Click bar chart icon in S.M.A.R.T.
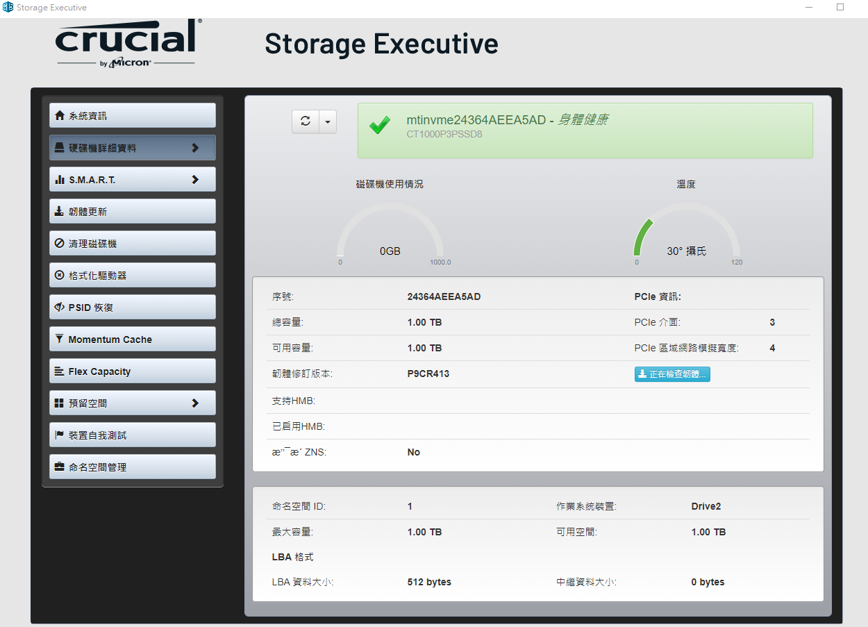 [60, 180]
